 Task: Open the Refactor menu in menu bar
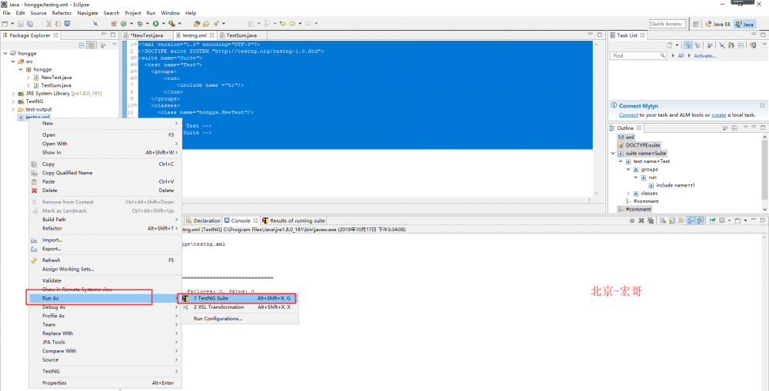62,13
